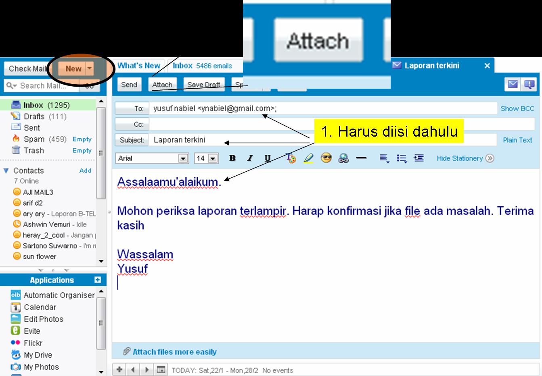Open the font size 14 dropdown
Screen dimensions: 542x376
click(x=206, y=158)
